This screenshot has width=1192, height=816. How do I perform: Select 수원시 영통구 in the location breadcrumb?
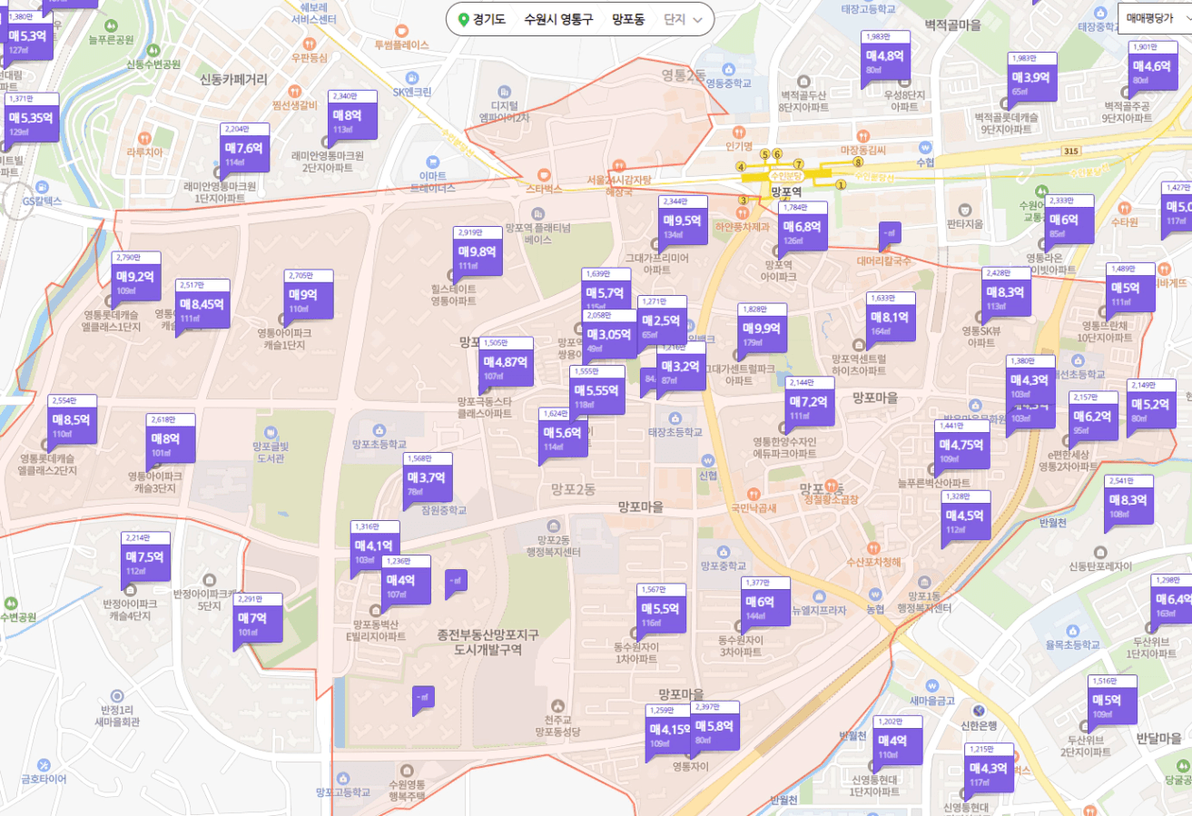coord(557,19)
